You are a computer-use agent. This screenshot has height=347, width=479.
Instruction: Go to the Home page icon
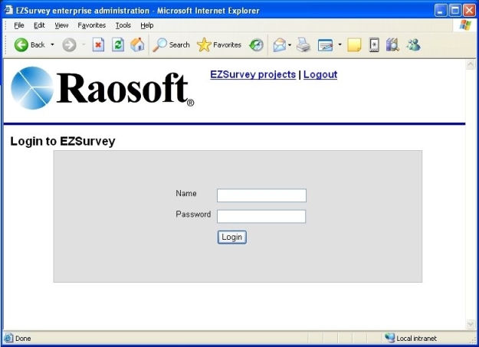pos(137,45)
